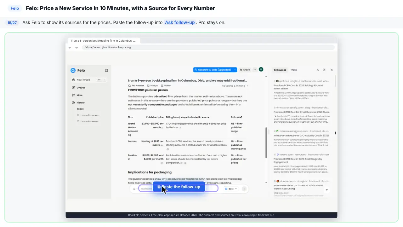The image size is (403, 227).
Task: Select the Video tab
Action: coord(166,85)
